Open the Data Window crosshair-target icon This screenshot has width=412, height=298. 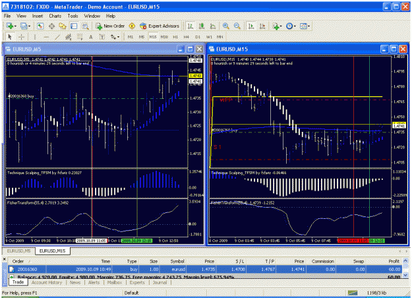click(51, 26)
